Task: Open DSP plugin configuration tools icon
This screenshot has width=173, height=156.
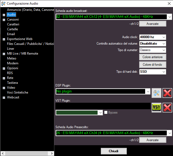Action: [156, 93]
